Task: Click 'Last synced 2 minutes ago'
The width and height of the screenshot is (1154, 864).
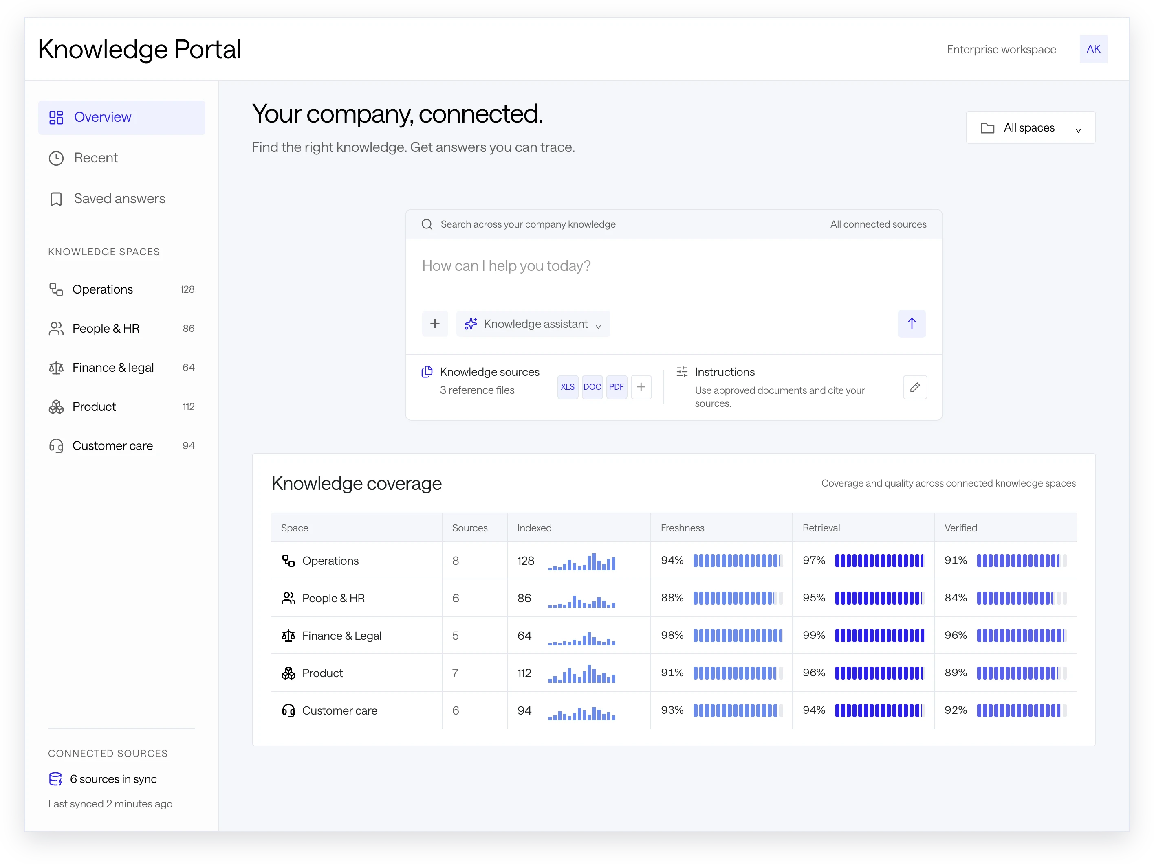Action: (110, 803)
